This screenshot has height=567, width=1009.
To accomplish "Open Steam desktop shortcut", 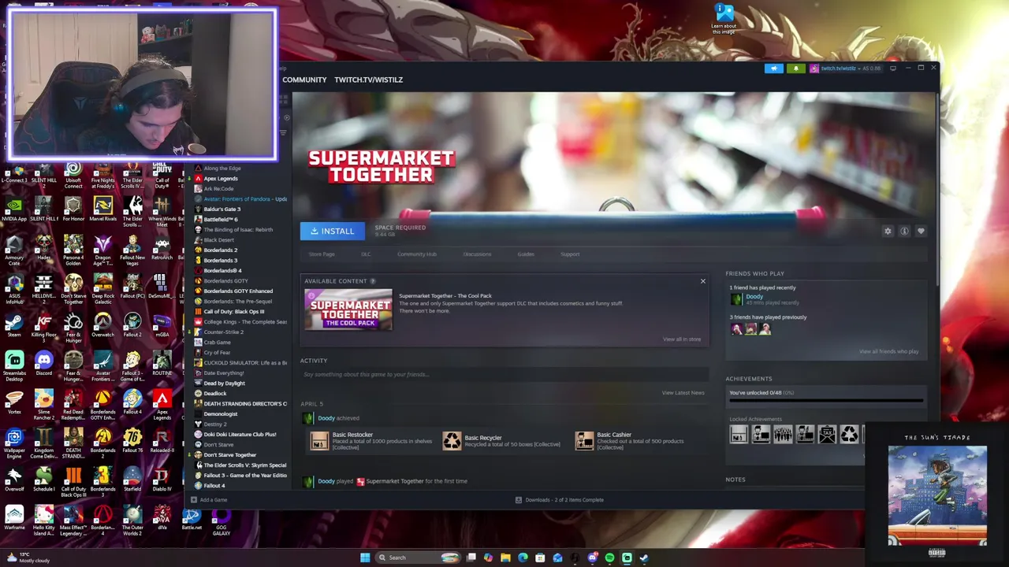I will (x=14, y=325).
